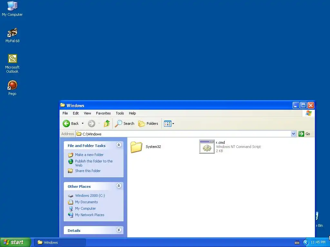Open the Back history dropdown arrow
The width and height of the screenshot is (330, 247).
pyautogui.click(x=82, y=123)
